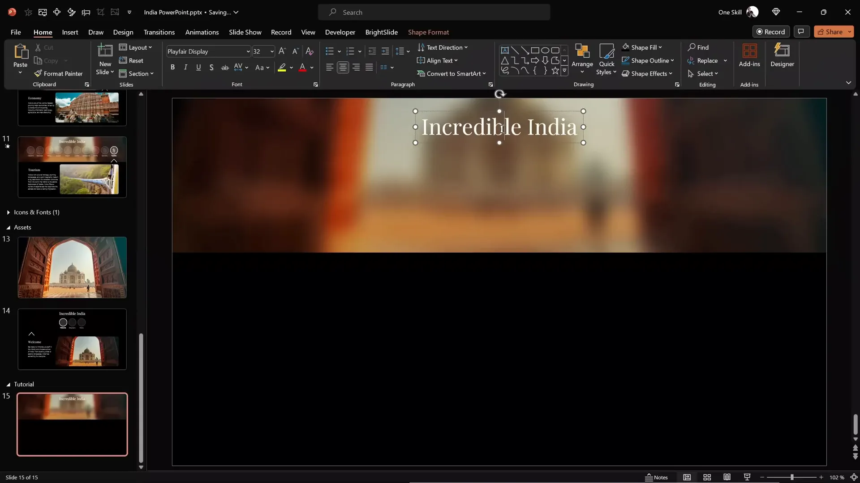Click the Record button at the top right
Viewport: 860px width, 483px height.
(771, 32)
